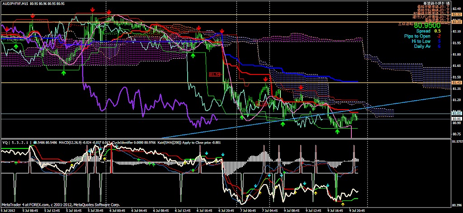Click the 82.23 price level label
Image resolution: width=463 pixels, height=213 pixels.
tap(457, 22)
